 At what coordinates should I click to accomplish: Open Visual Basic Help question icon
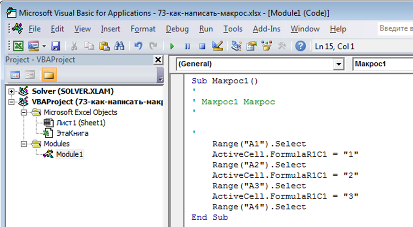click(x=300, y=46)
